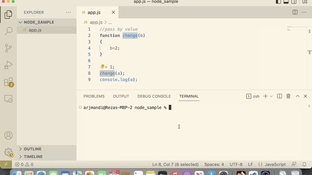
Task: Open the Source Control view
Action: click(x=8, y=48)
